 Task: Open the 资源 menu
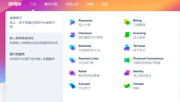(x=90, y=4)
